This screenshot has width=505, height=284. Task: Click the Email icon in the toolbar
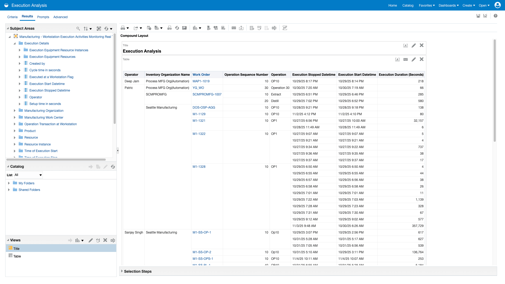tap(184, 28)
